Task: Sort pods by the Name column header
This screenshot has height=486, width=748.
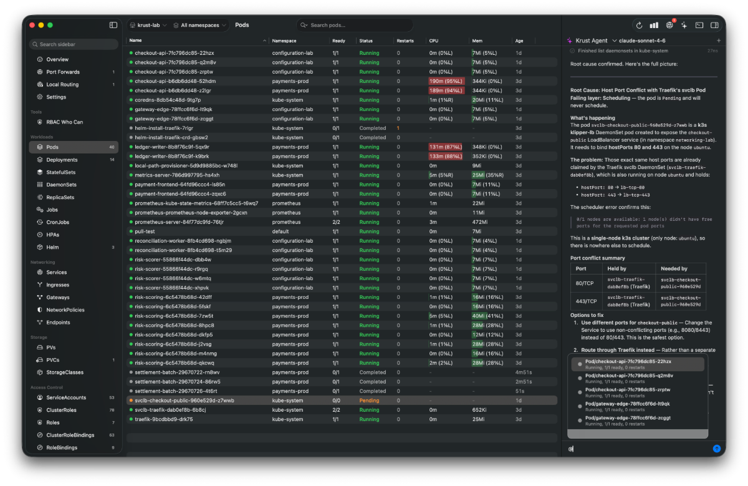Action: point(136,41)
